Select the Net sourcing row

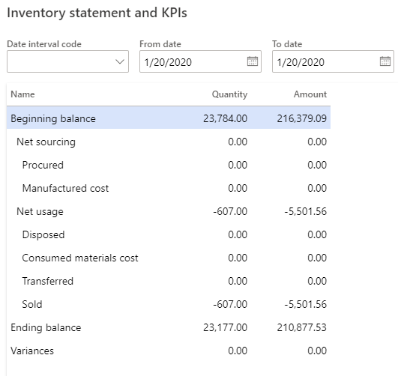click(x=169, y=142)
